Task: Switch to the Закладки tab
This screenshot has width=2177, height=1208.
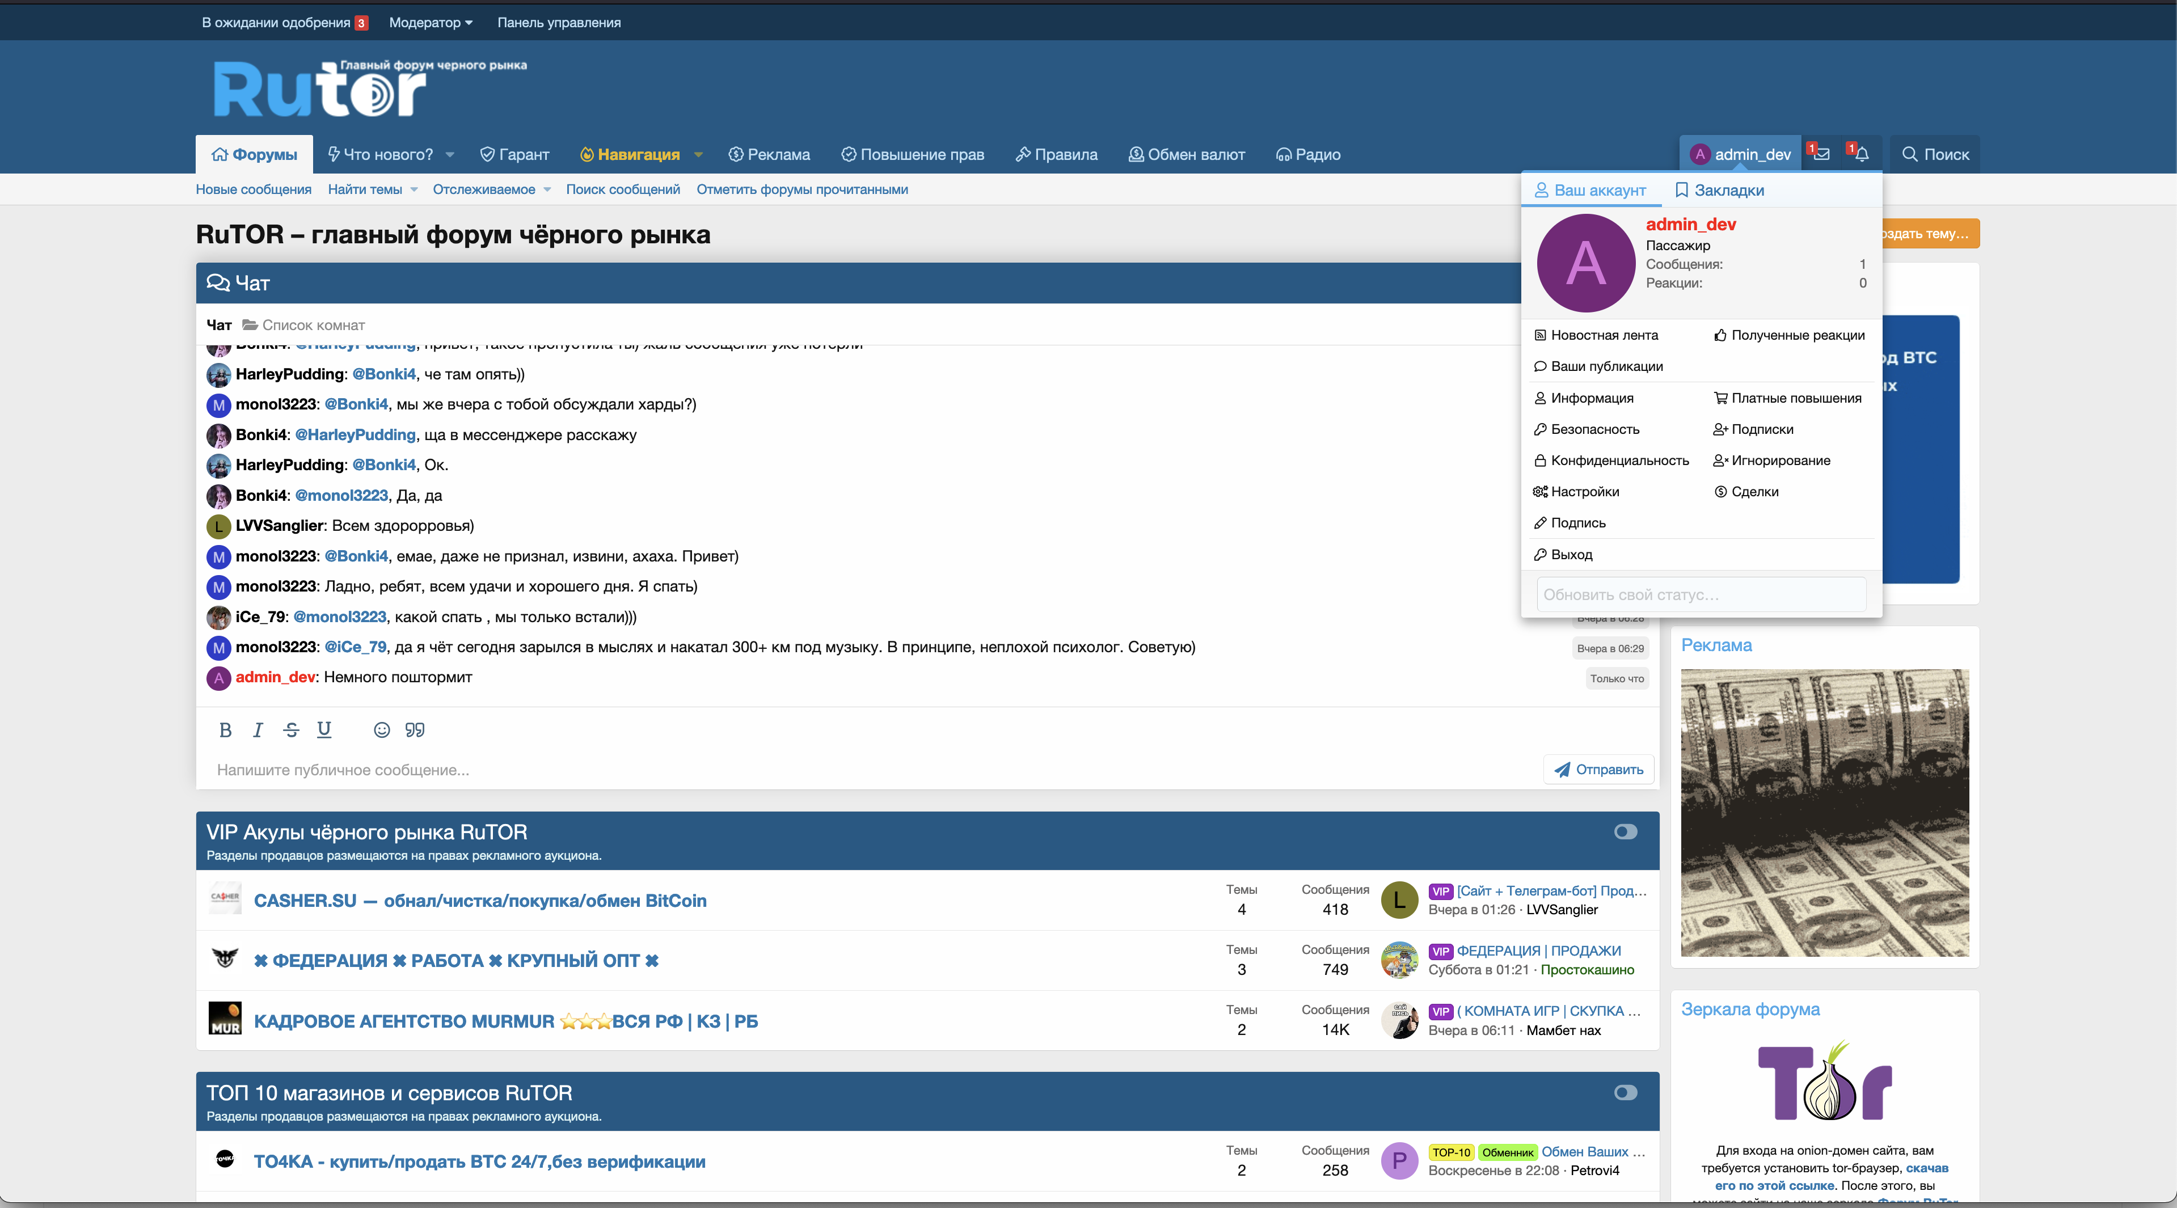Action: (1720, 190)
